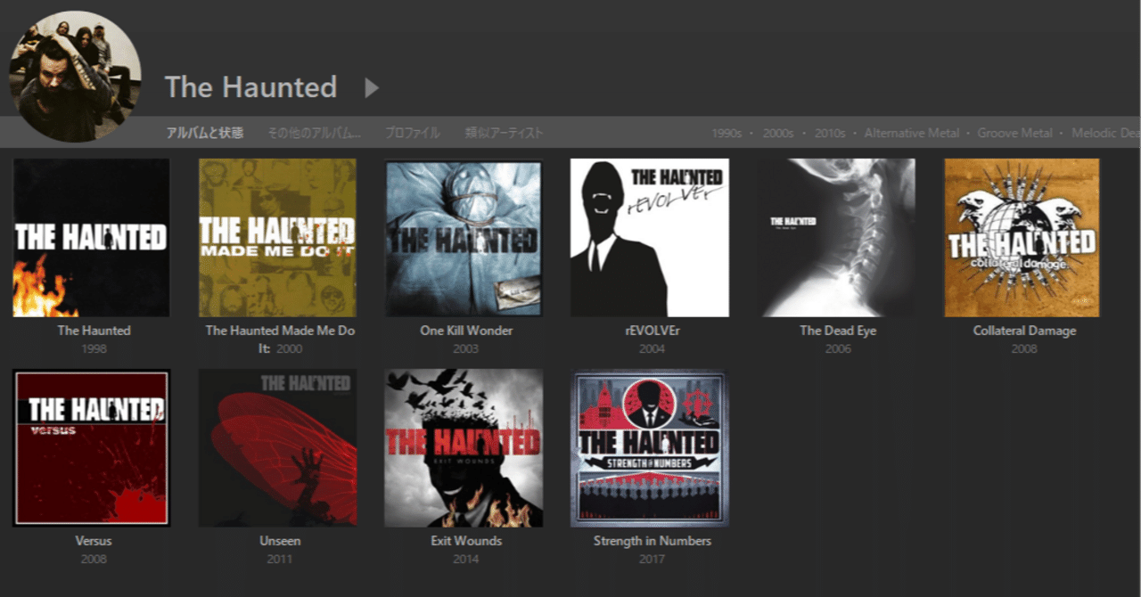This screenshot has height=597, width=1141.
Task: Play The Haunted artist with the triangle button
Action: pos(372,87)
